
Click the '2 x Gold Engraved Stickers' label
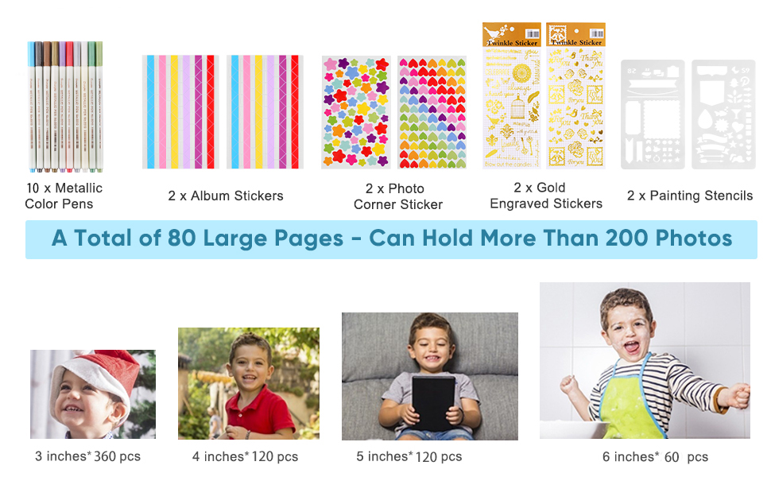tap(546, 196)
